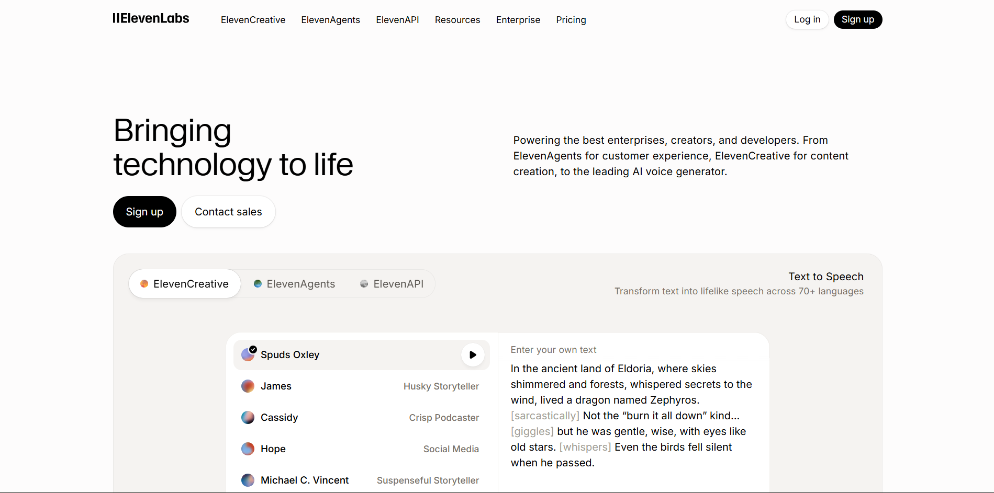Open the Enterprise page

518,19
